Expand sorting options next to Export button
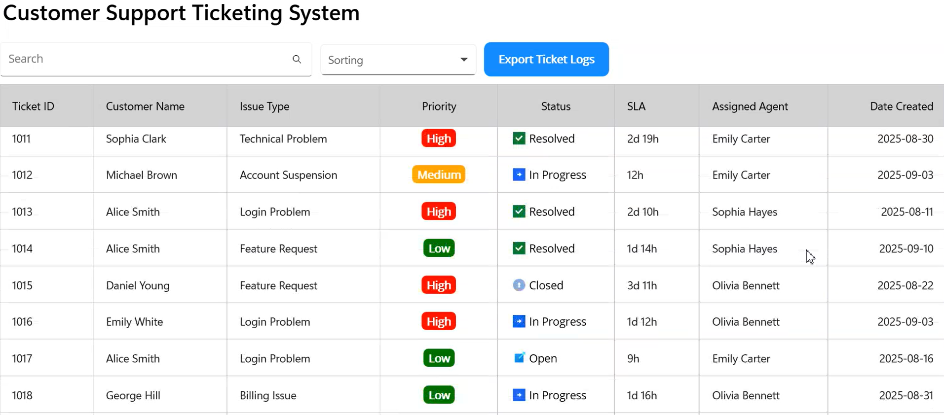The height and width of the screenshot is (415, 944). pyautogui.click(x=463, y=59)
